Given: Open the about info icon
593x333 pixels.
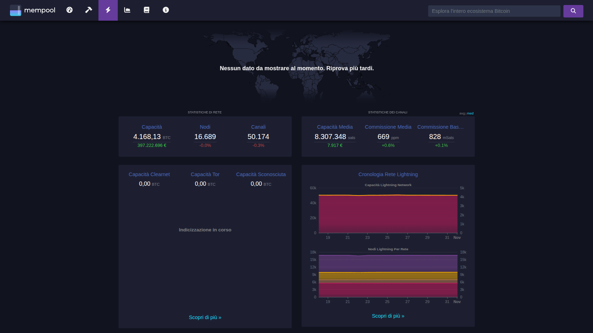Looking at the screenshot, I should pos(166,10).
